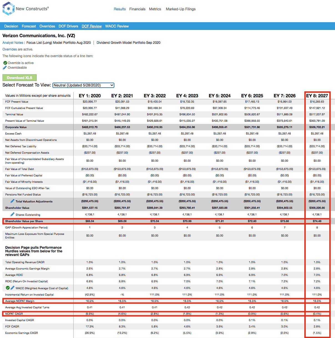The height and width of the screenshot is (338, 335).
Task: Click the 17.3% FCF CAGR value
Action: point(90,327)
